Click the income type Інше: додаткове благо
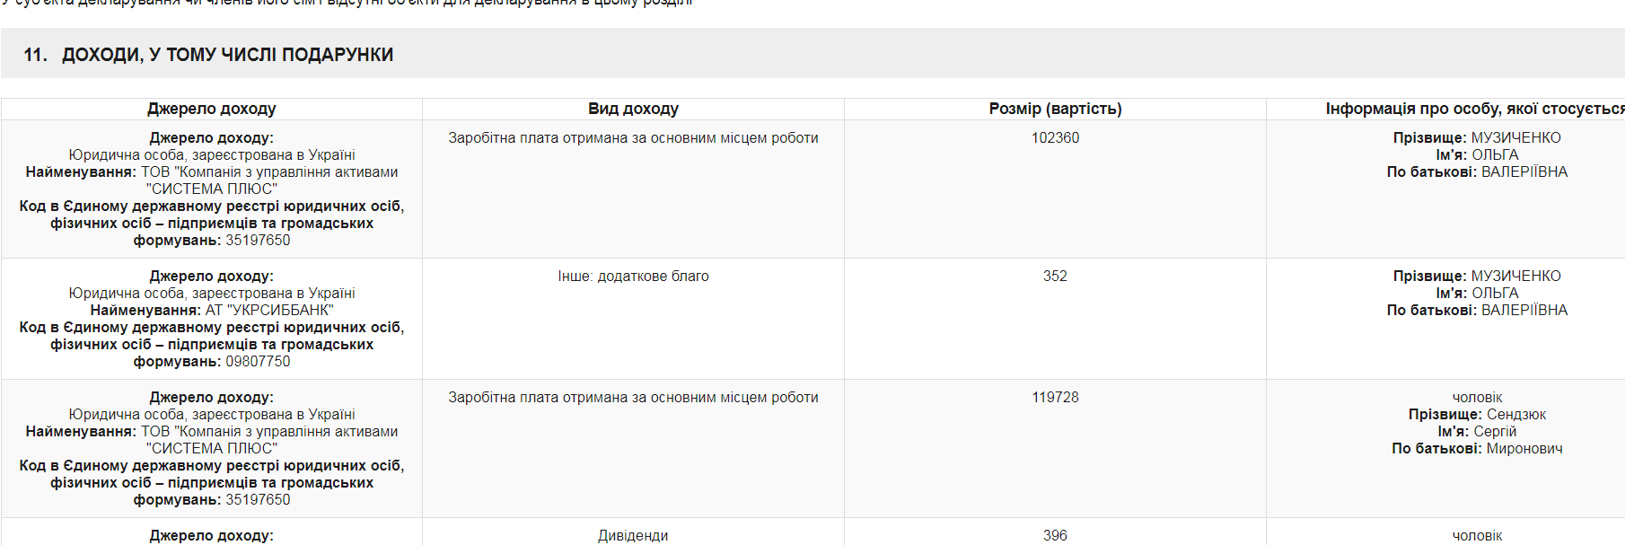This screenshot has width=1625, height=545. pyautogui.click(x=633, y=277)
